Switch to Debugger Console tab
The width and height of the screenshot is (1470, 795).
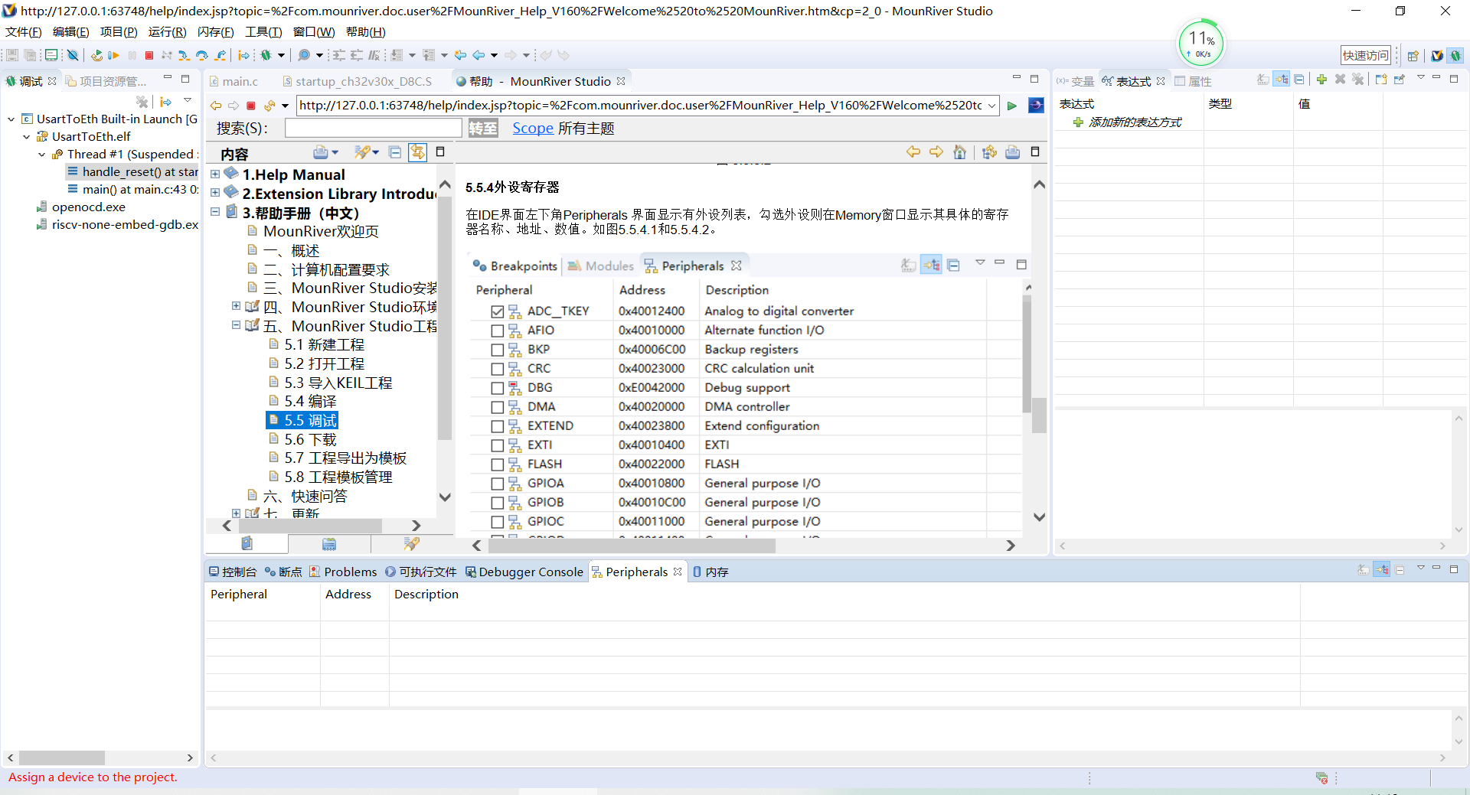point(524,572)
